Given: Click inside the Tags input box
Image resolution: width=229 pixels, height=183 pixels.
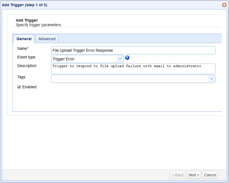Looking at the screenshot, I should [x=129, y=79].
